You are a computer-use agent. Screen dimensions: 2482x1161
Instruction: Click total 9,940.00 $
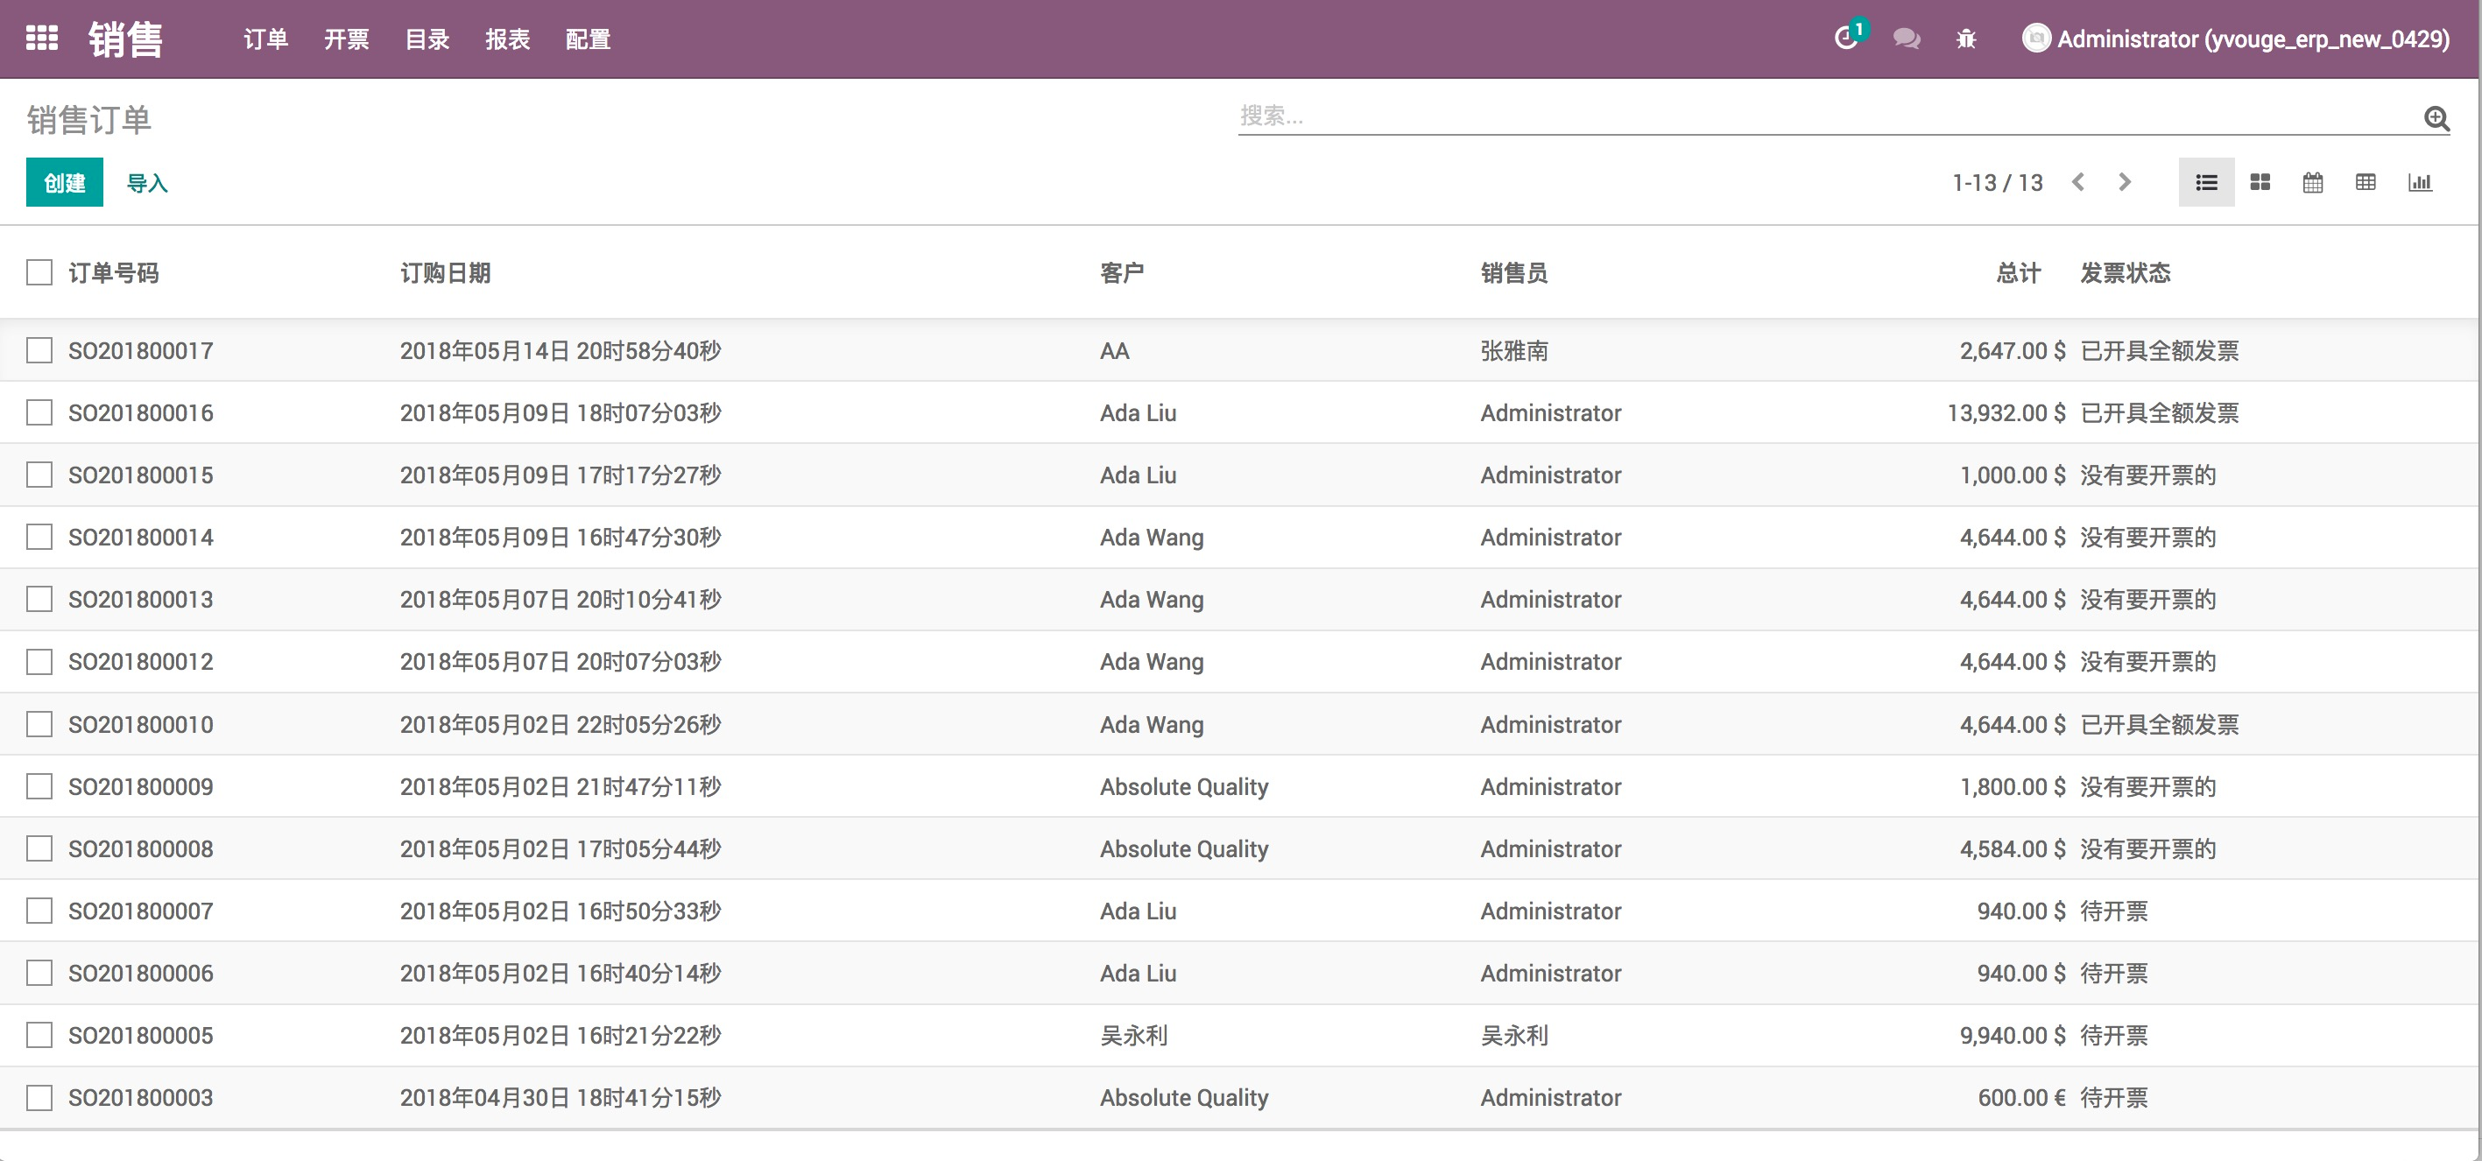coord(2013,1036)
